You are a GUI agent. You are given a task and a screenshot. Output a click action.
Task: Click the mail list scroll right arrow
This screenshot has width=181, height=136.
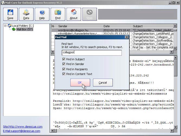[172, 52]
